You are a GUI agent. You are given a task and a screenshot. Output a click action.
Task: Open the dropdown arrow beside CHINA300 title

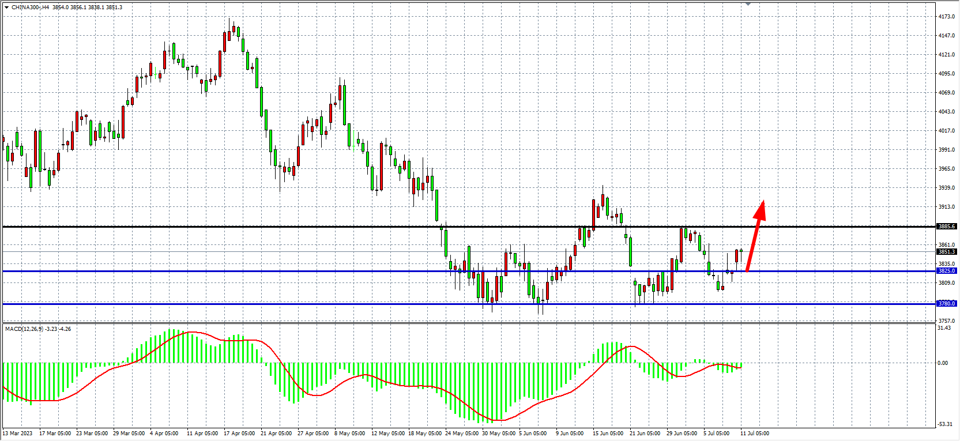coord(6,7)
